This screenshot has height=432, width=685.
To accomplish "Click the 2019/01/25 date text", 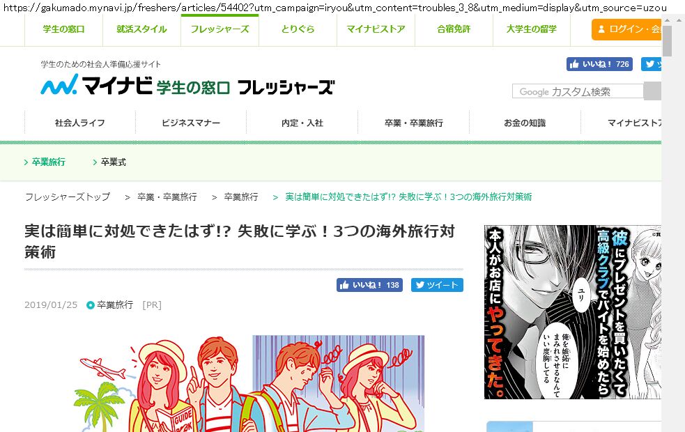I will coord(51,305).
